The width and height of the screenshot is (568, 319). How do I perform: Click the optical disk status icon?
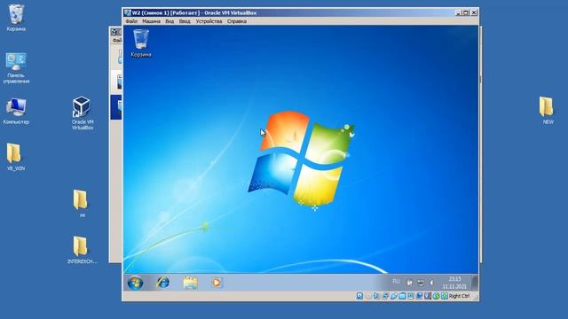[368, 296]
